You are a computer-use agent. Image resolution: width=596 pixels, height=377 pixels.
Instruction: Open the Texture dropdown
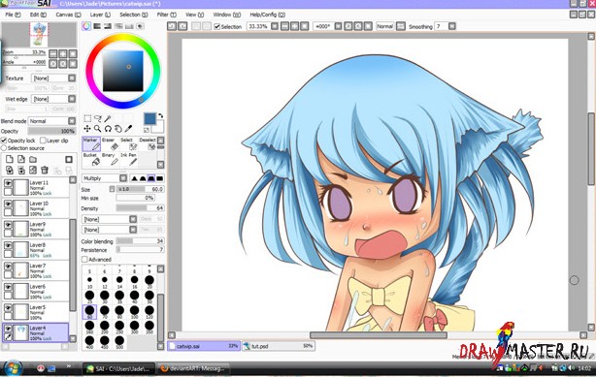pyautogui.click(x=72, y=79)
